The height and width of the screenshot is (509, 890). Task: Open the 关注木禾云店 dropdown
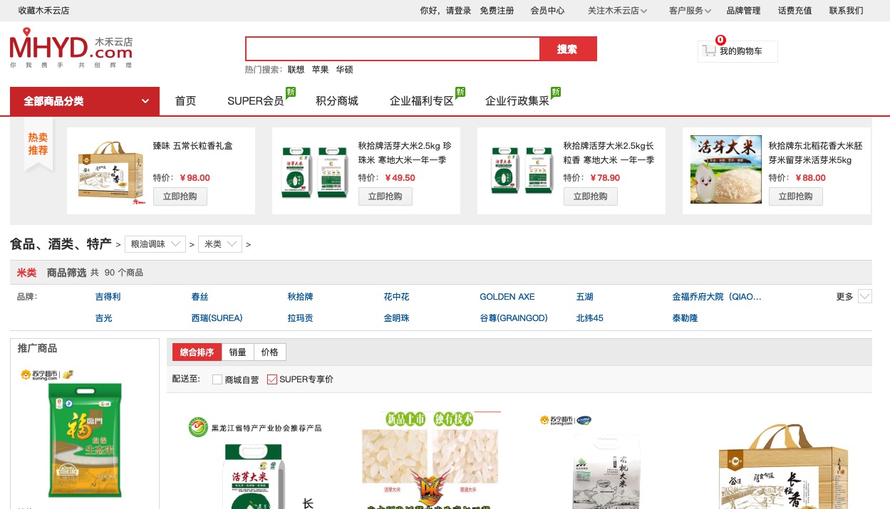tap(617, 11)
